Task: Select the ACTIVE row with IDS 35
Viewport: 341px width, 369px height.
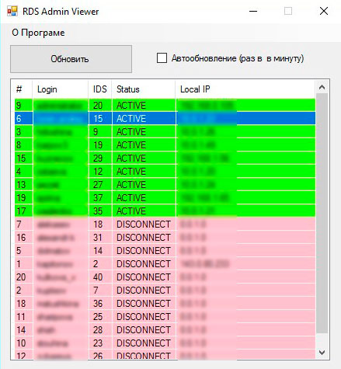Action: (165, 211)
